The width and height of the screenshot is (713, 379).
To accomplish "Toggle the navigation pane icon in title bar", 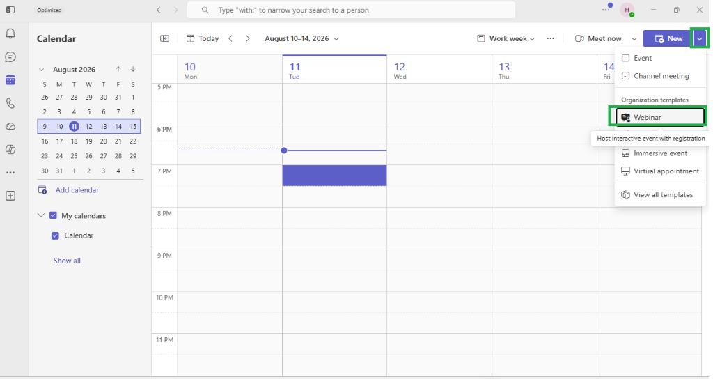I will tap(10, 10).
